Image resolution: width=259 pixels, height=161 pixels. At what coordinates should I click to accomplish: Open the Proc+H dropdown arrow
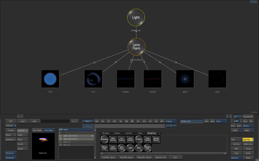click(15, 126)
